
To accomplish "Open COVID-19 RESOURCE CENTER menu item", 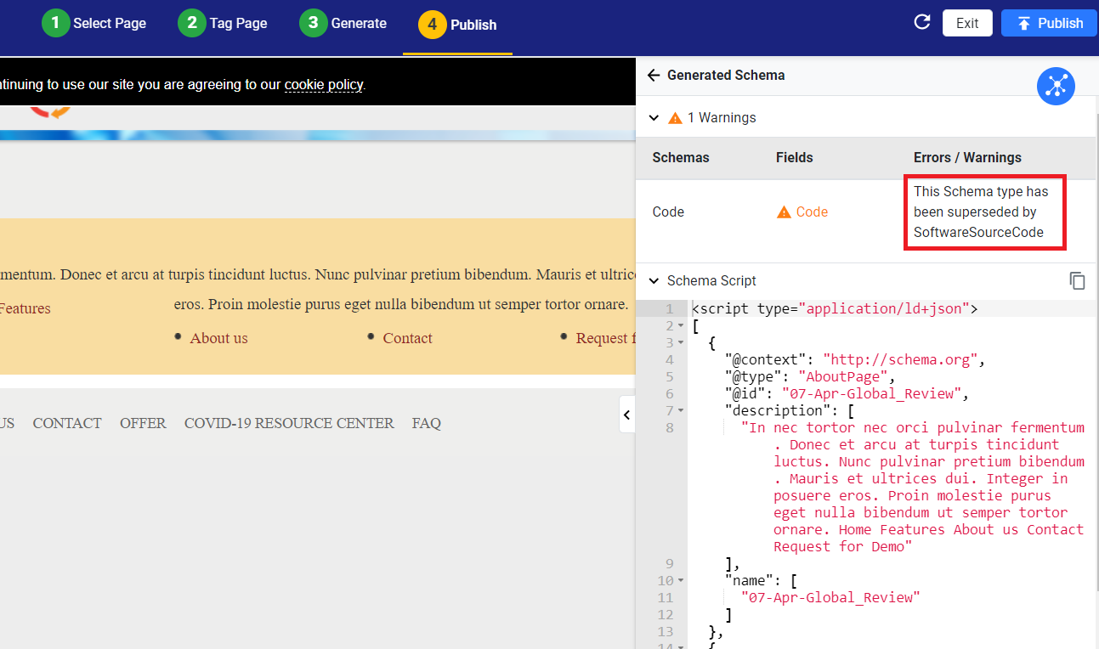I will 289,423.
